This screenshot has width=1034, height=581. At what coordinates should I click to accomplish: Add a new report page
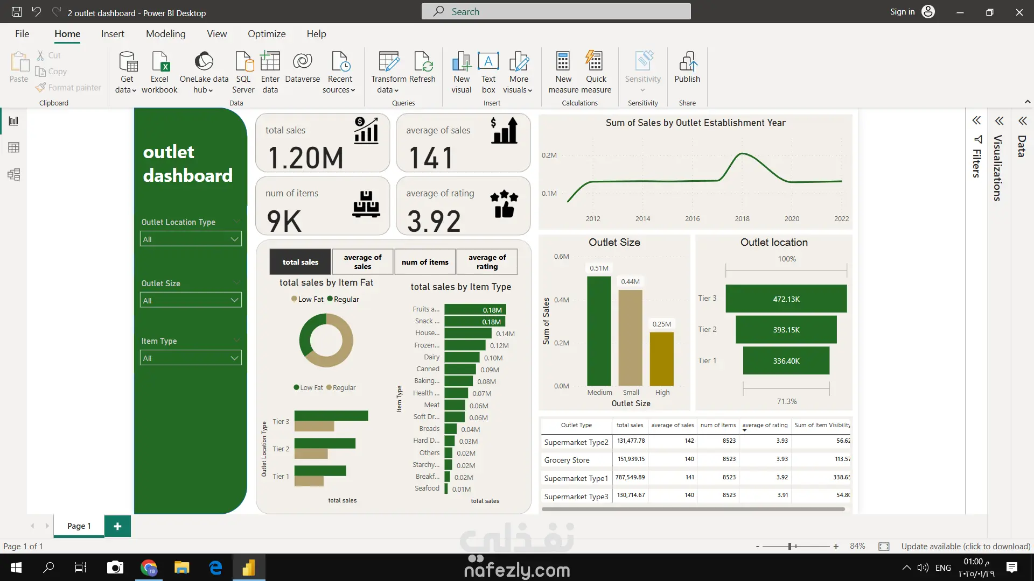click(x=117, y=526)
